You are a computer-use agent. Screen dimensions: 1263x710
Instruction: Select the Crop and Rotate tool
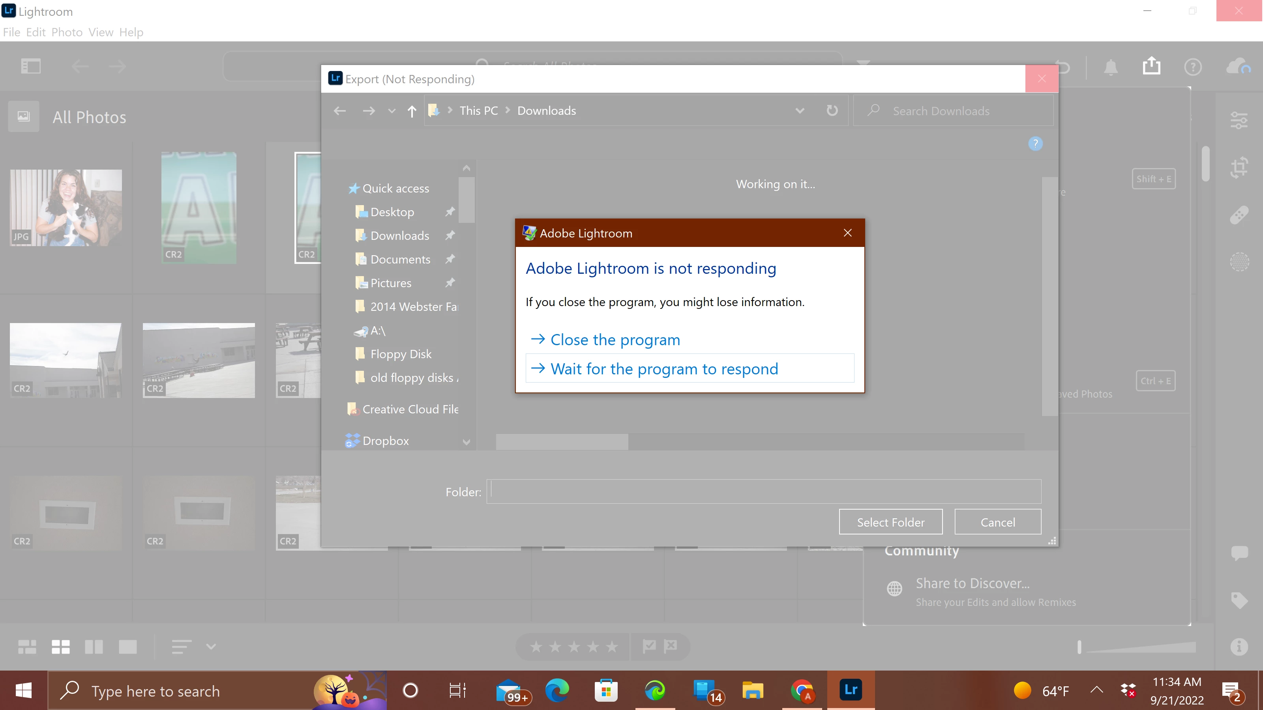point(1239,168)
